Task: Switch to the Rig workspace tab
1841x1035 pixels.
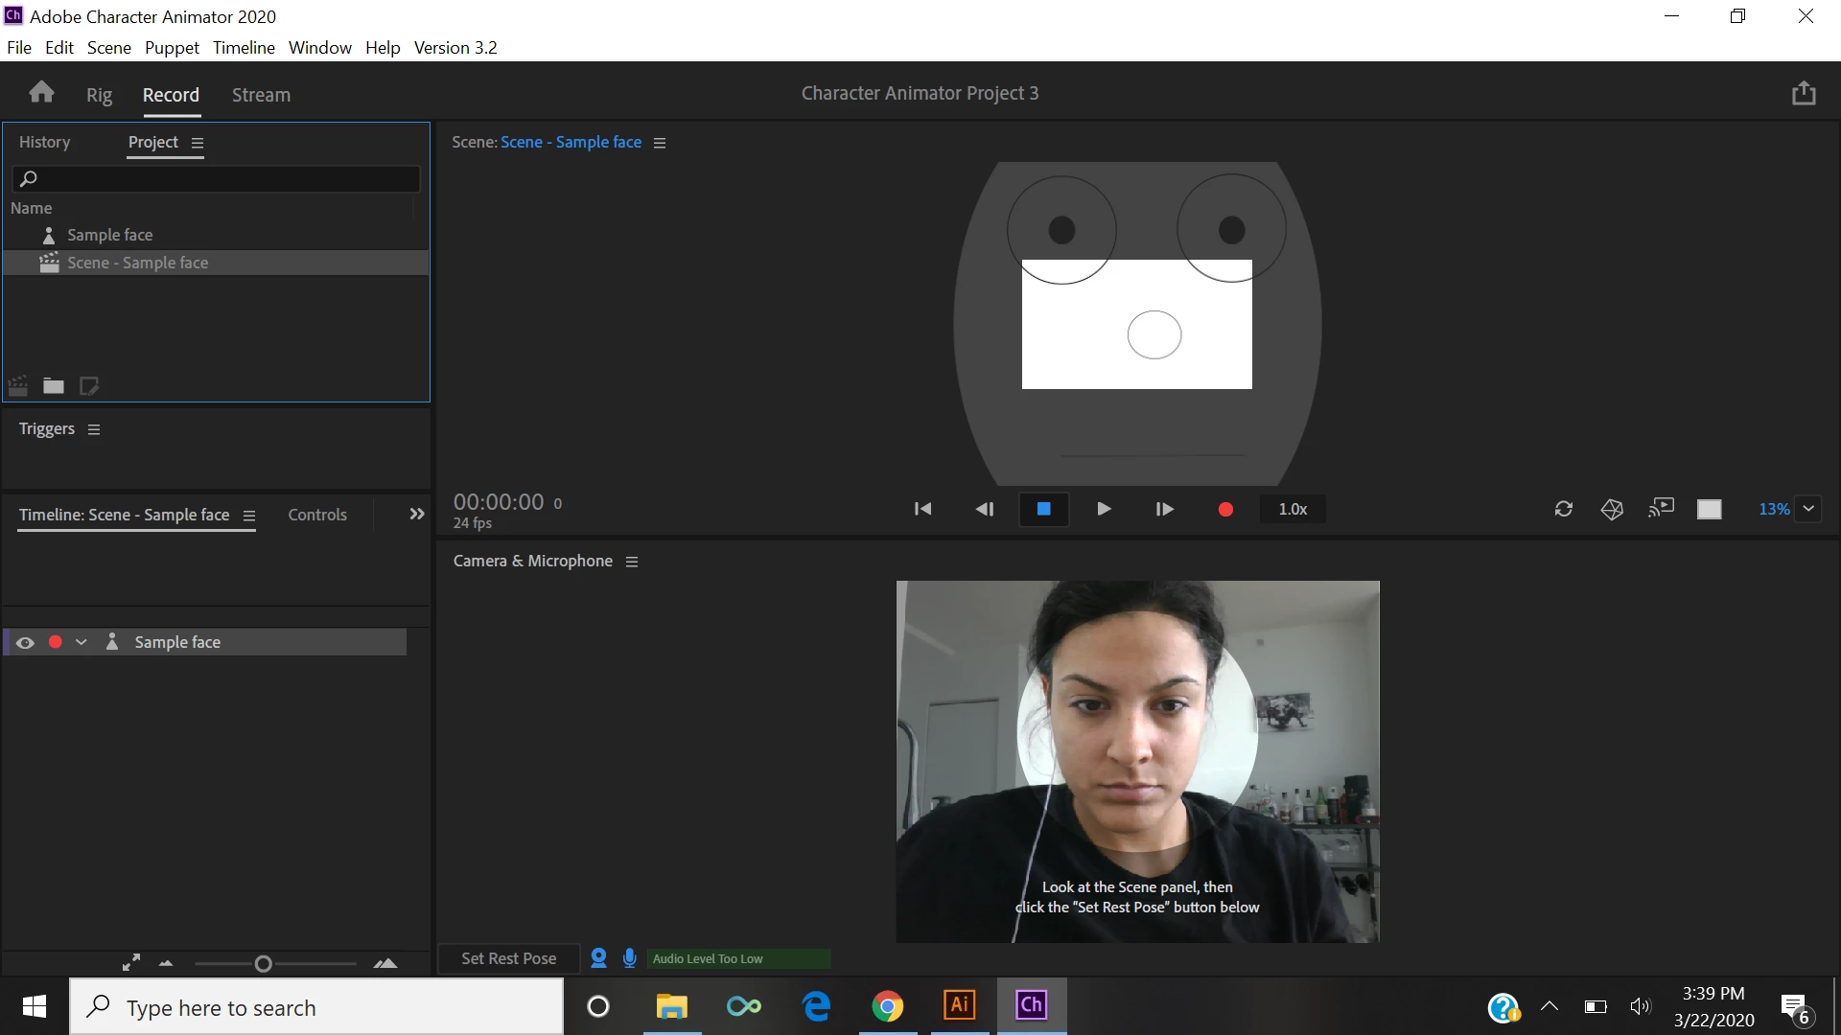Action: point(99,95)
